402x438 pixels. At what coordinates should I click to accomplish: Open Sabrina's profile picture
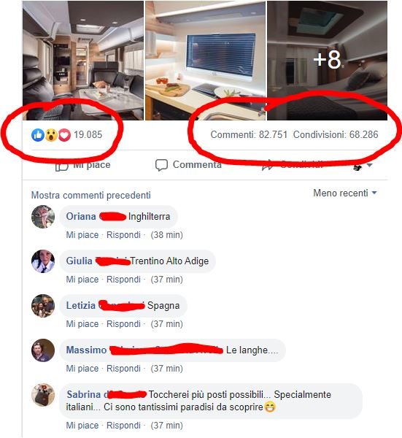[43, 395]
